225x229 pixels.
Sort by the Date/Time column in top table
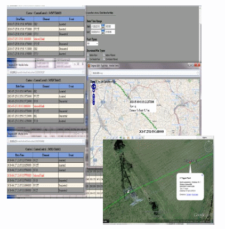coord(20,19)
